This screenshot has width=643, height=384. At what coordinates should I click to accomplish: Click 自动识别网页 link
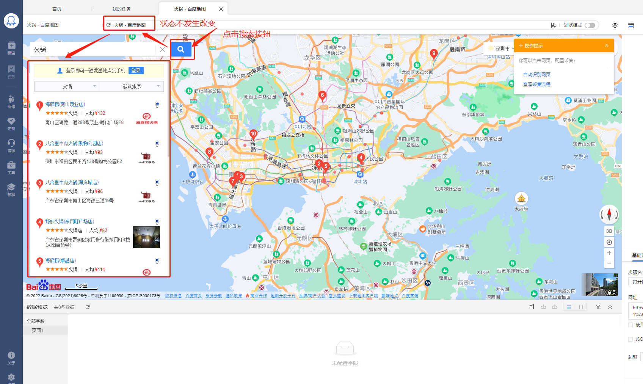536,75
